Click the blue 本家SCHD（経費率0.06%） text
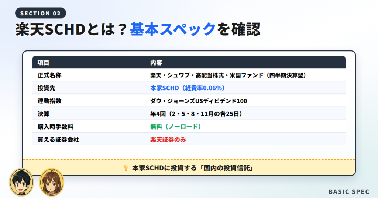The width and height of the screenshot is (378, 198). tap(187, 88)
